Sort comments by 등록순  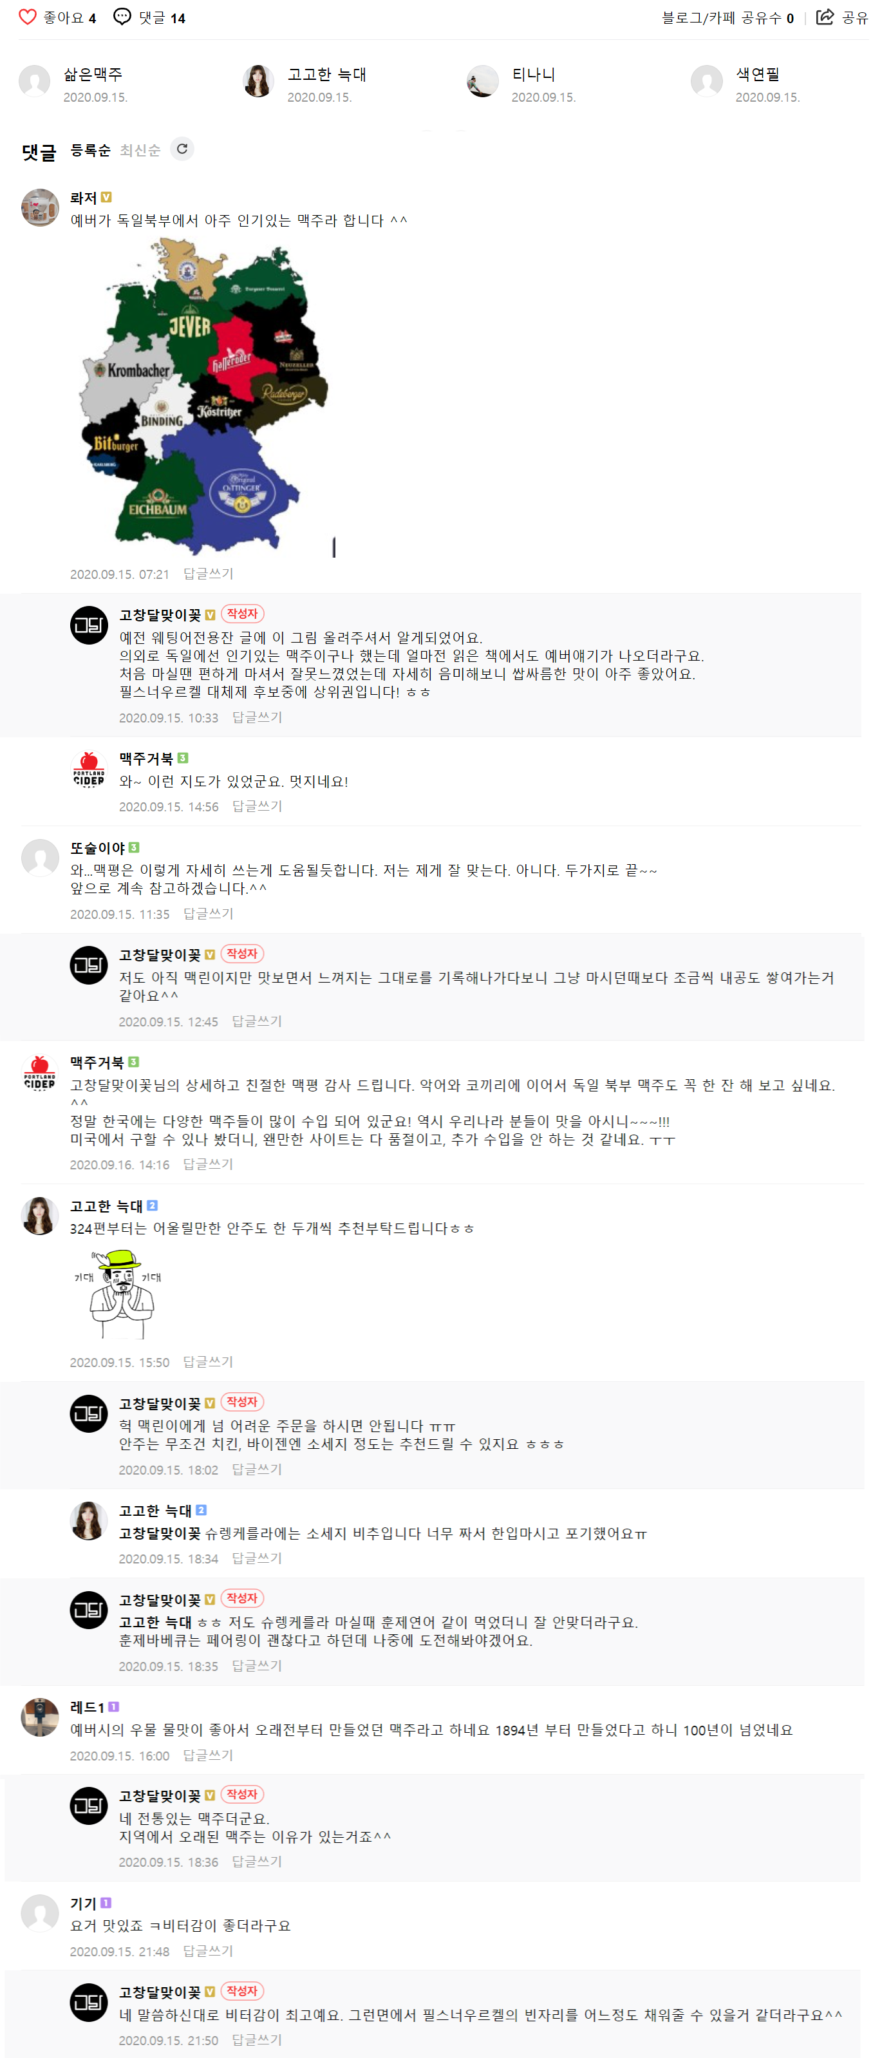point(90,150)
